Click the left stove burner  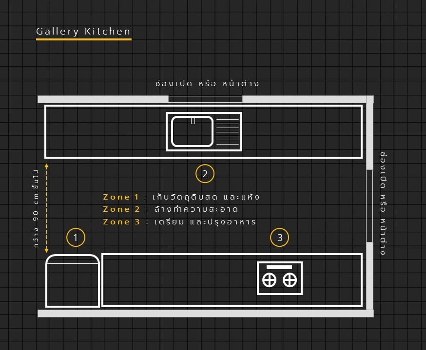pyautogui.click(x=269, y=280)
